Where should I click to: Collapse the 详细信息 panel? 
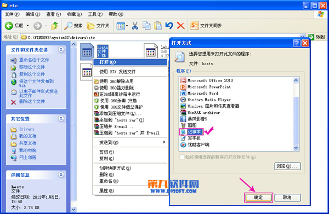point(61,175)
